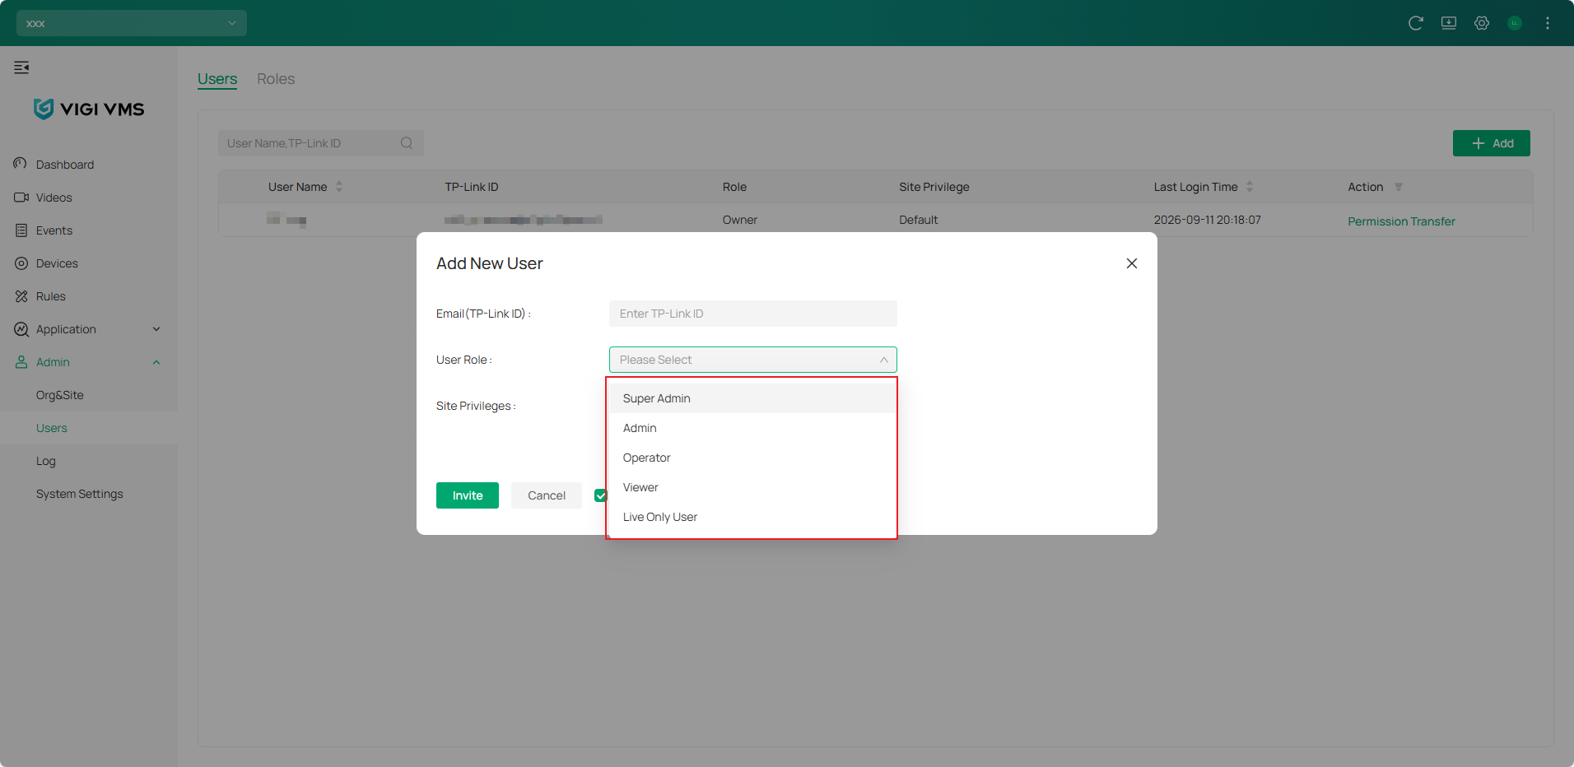Open the settings gear icon
This screenshot has height=767, width=1574.
click(x=1482, y=23)
